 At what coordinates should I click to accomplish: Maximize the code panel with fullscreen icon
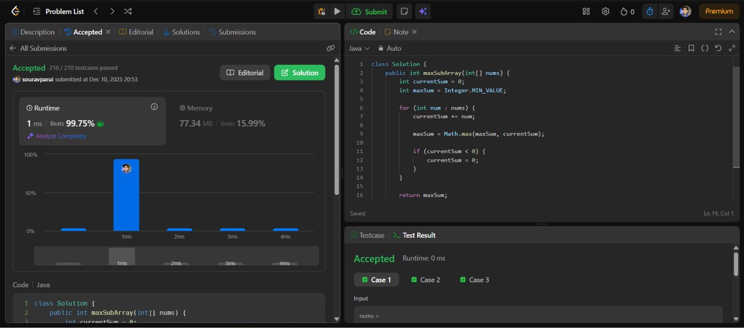point(719,32)
